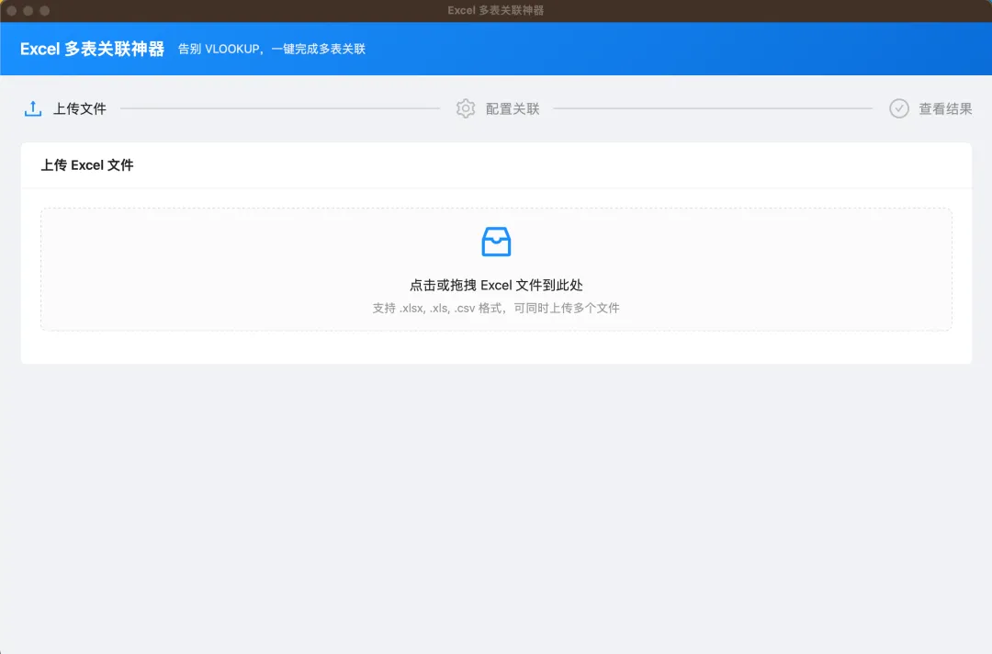Close the window with the red button

click(x=11, y=11)
